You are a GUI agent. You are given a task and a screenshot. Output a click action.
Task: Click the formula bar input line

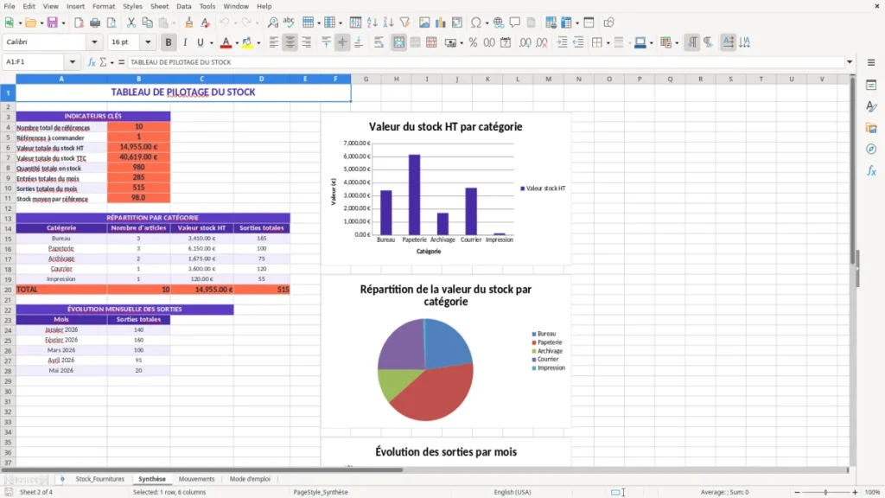(x=486, y=62)
